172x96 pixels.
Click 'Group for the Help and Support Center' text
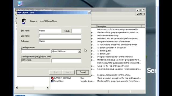113,66
